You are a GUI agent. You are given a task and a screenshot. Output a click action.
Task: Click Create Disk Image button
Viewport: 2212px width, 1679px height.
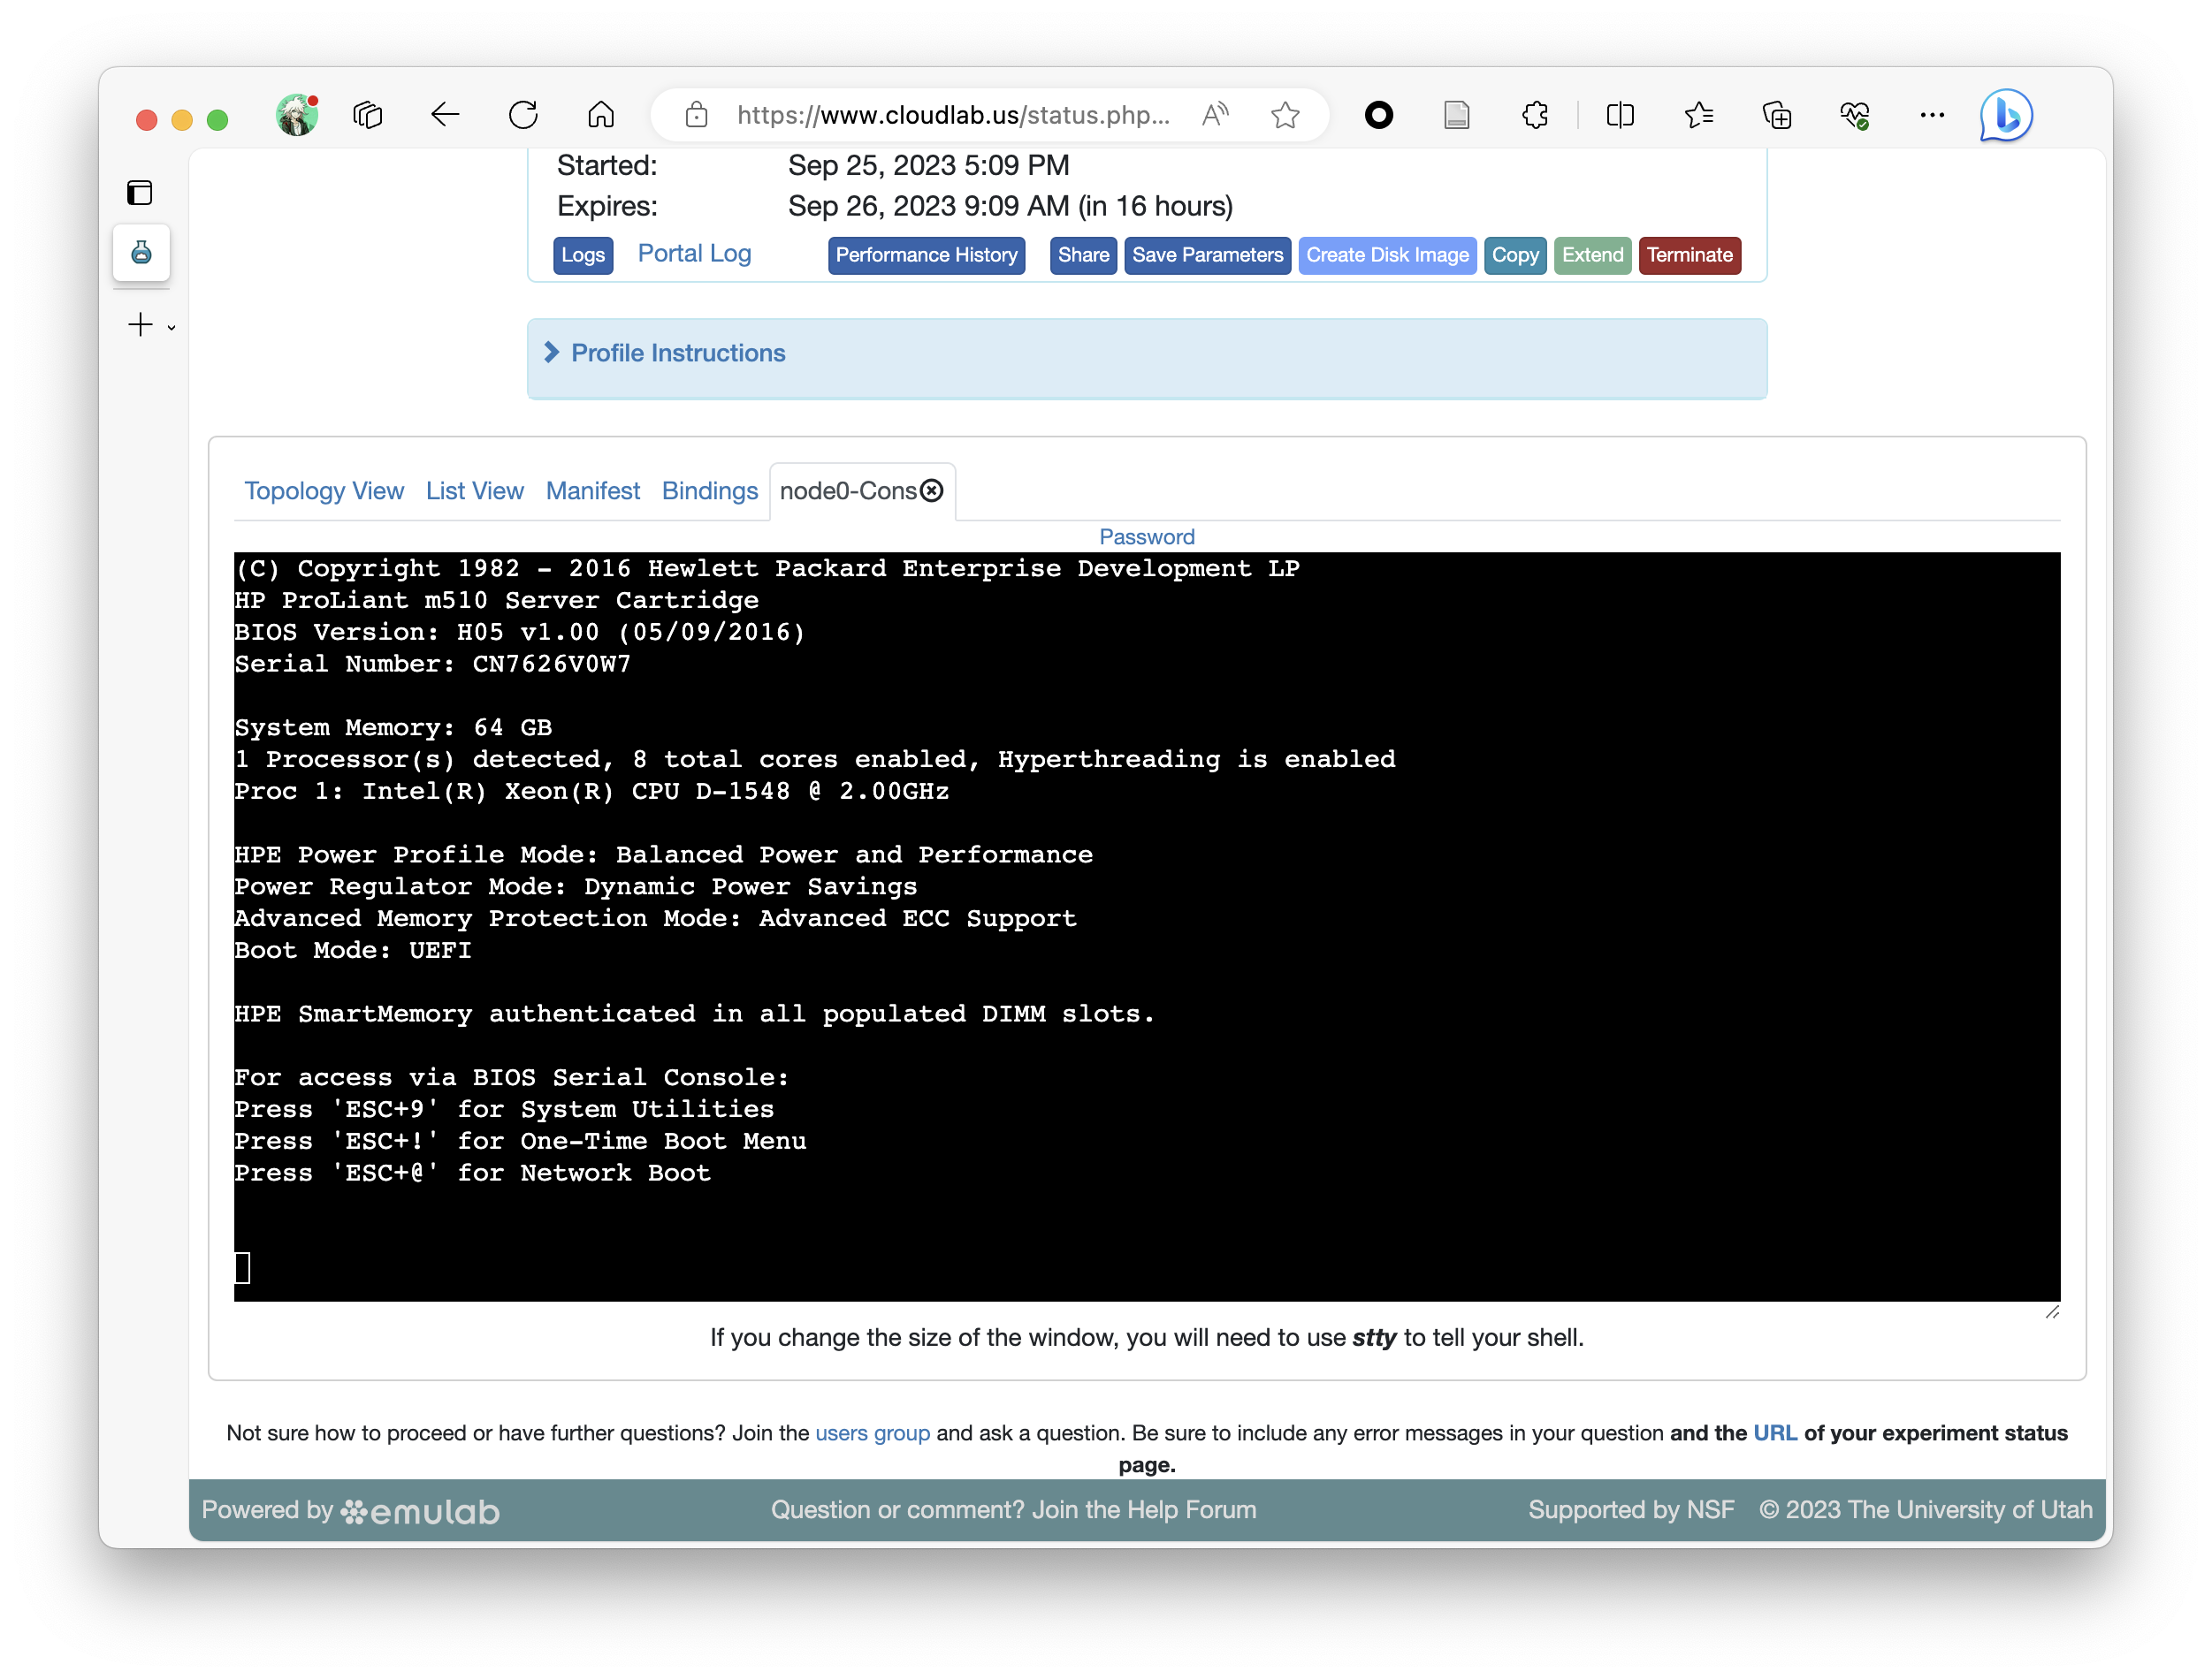1387,255
